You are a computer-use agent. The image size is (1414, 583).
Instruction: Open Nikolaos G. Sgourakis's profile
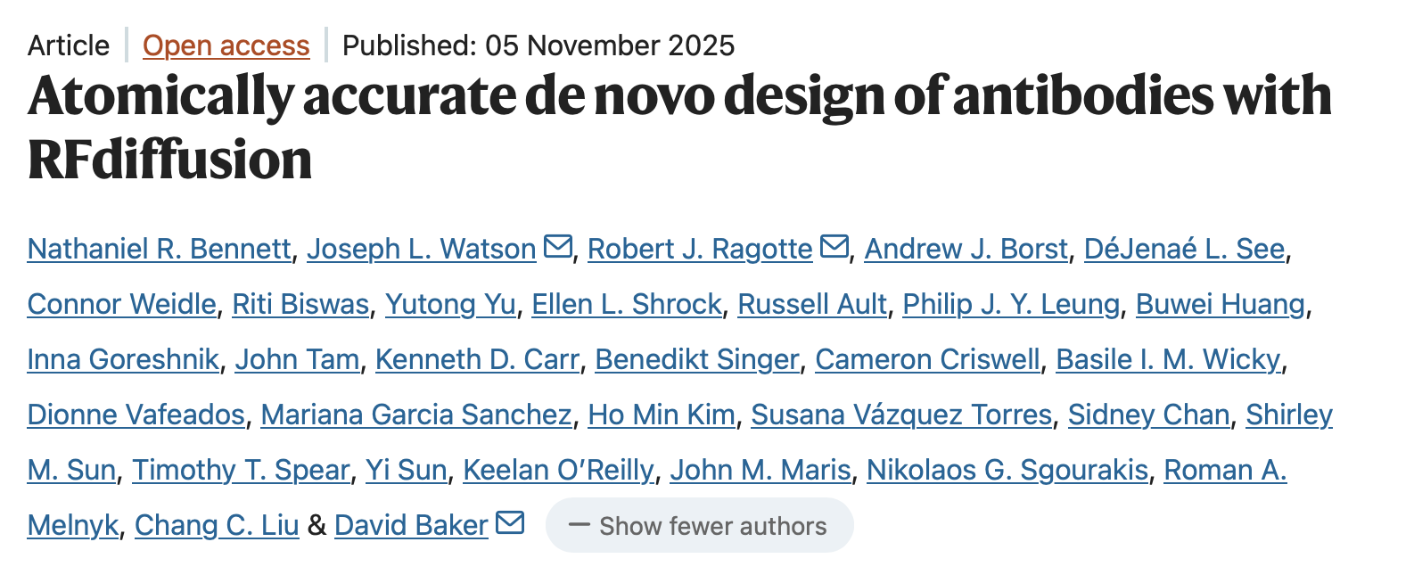1006,471
